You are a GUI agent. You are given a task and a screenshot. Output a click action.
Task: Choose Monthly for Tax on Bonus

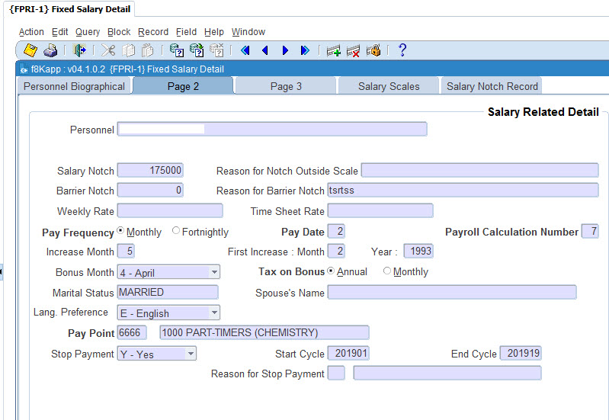point(387,271)
